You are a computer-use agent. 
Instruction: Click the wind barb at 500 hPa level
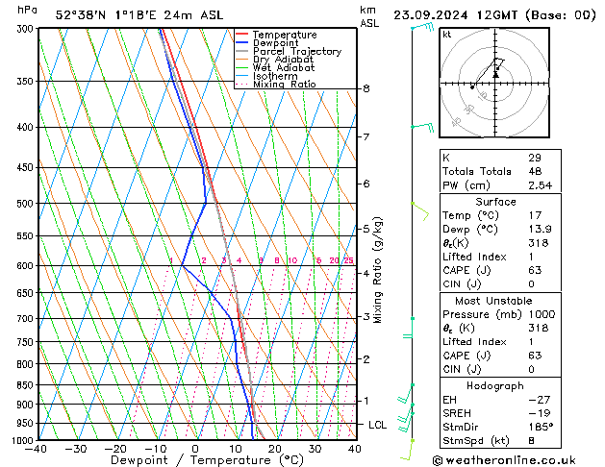pyautogui.click(x=420, y=211)
